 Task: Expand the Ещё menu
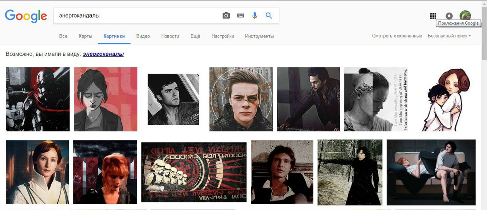pos(195,36)
